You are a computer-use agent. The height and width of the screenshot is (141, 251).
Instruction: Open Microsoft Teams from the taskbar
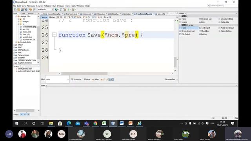[87, 123]
